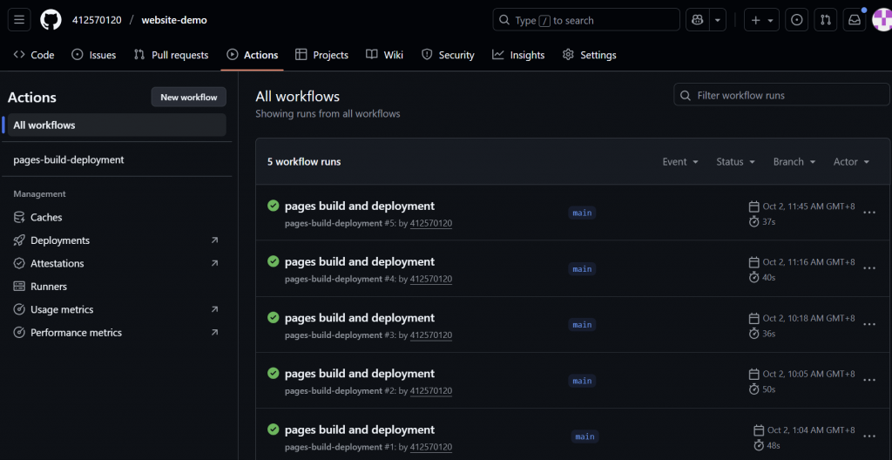Open pages build and deployment run #5

[360, 206]
